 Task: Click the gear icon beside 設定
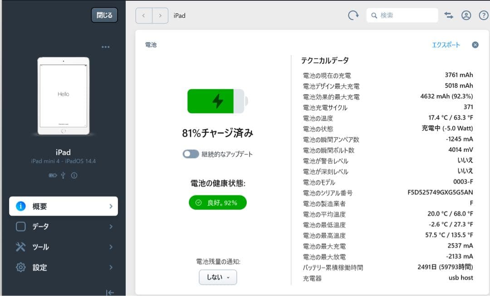coord(20,267)
